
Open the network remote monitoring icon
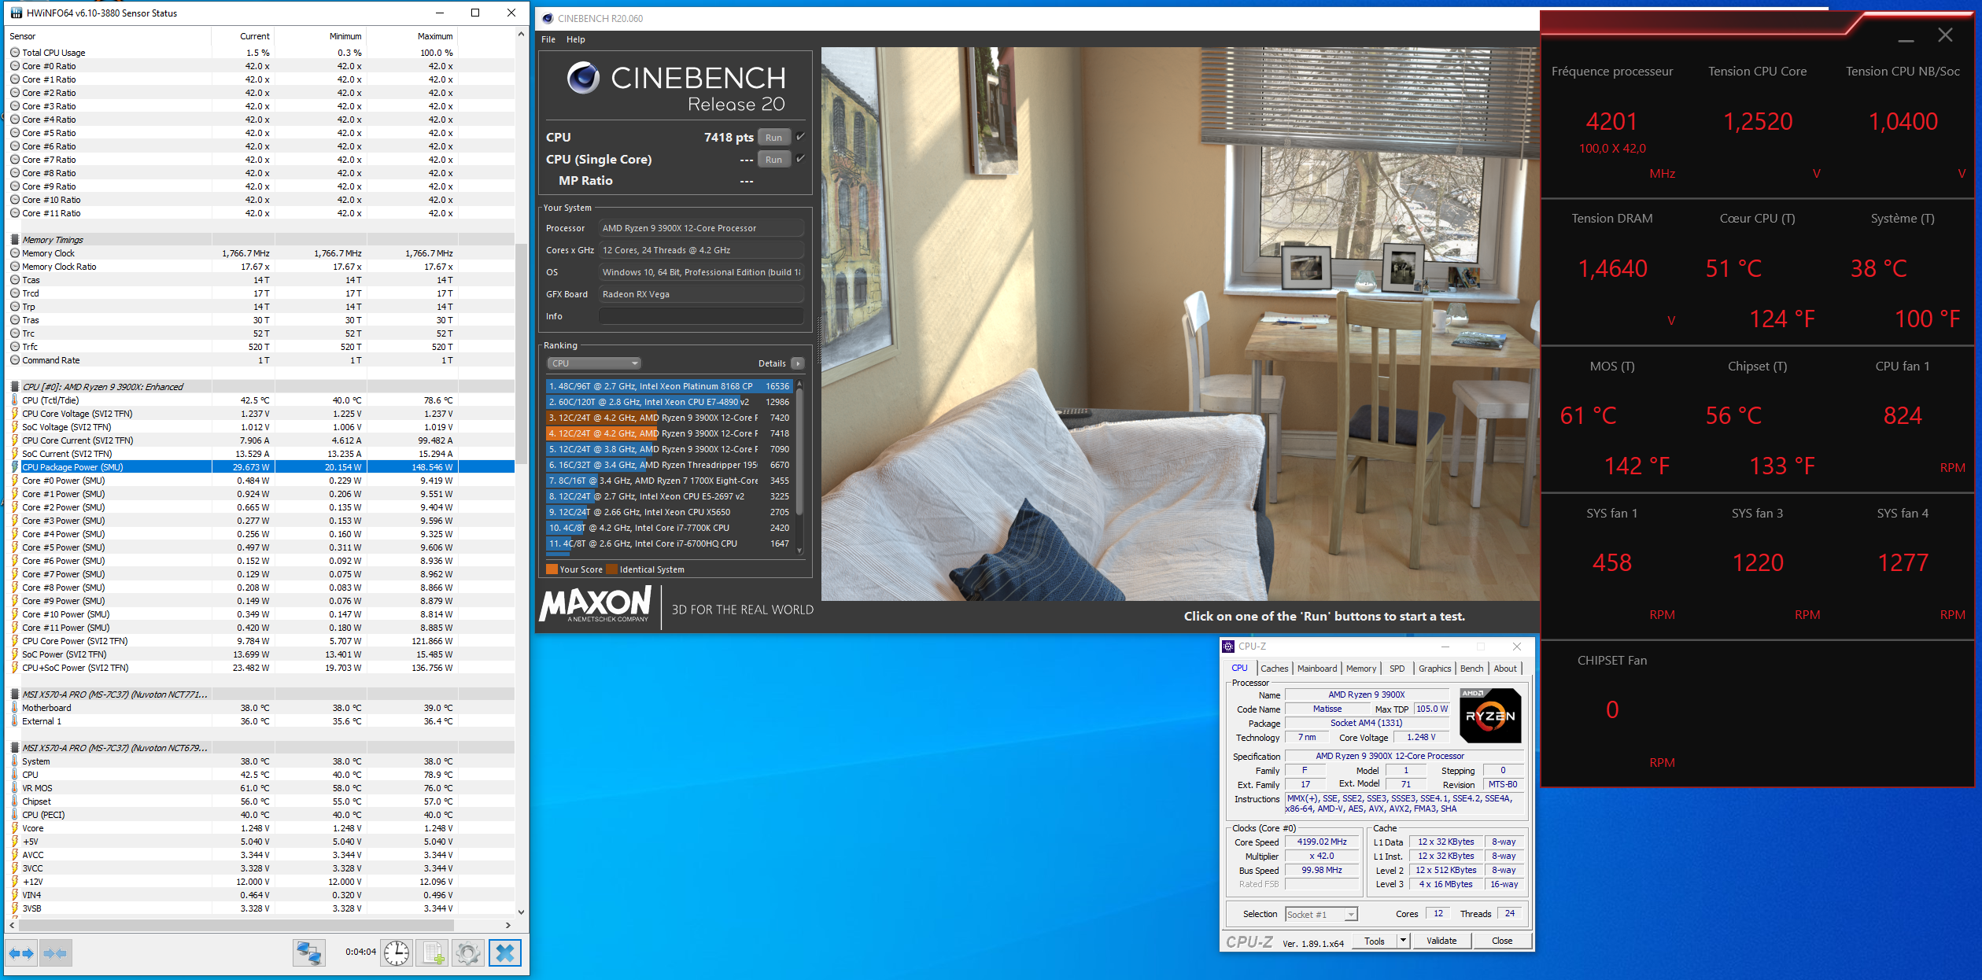point(308,953)
